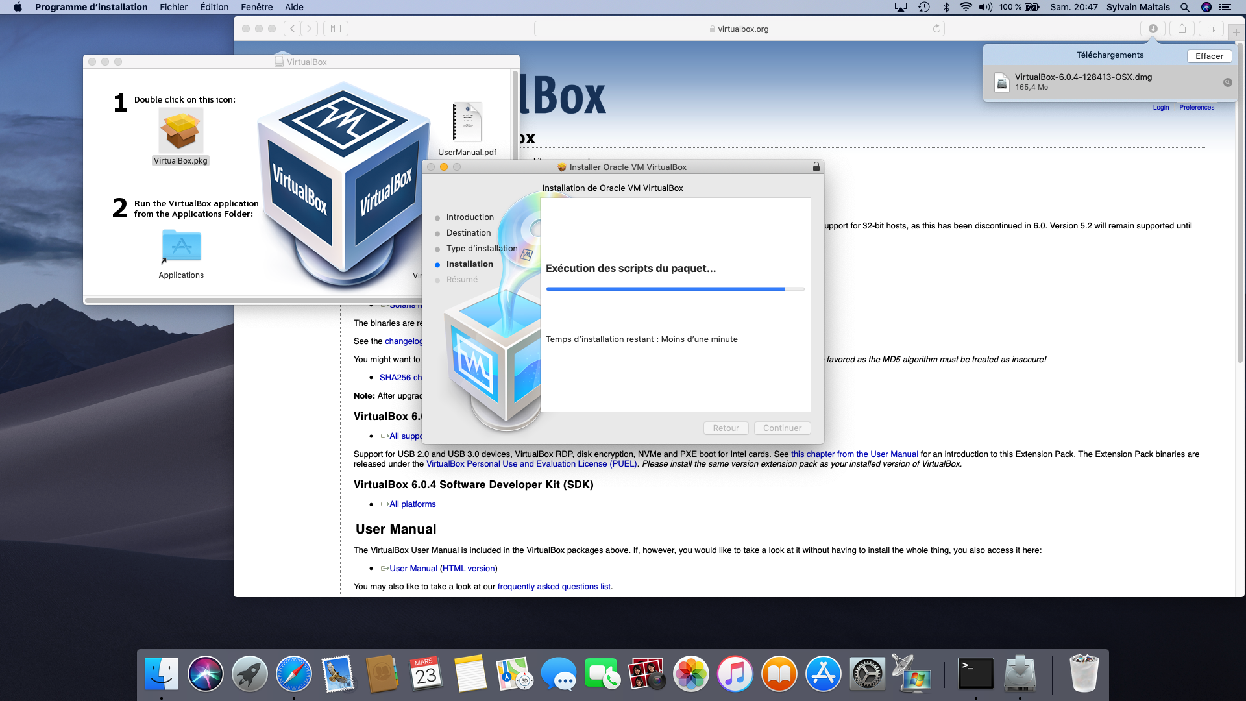Image resolution: width=1246 pixels, height=701 pixels.
Task: Click the Effacer downloads button
Action: [x=1209, y=56]
